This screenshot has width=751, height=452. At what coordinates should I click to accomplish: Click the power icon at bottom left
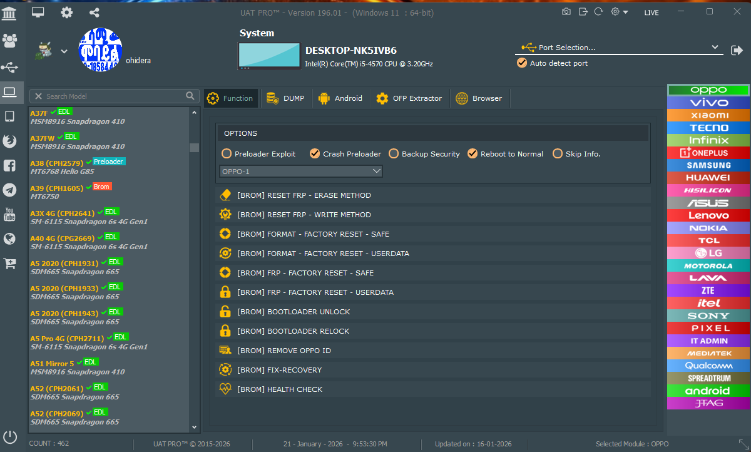pos(10,436)
